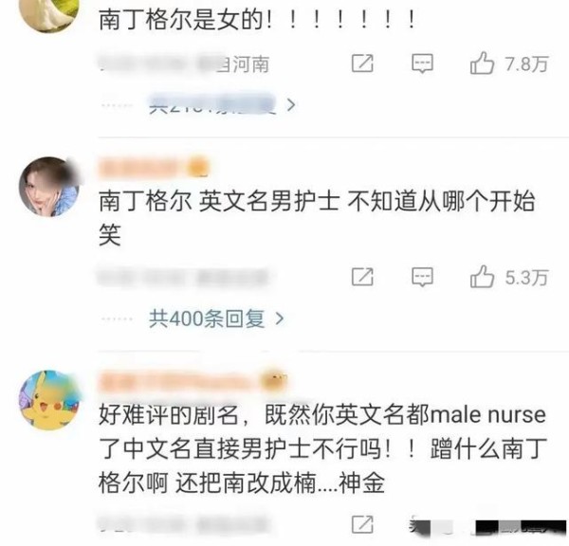Image resolution: width=569 pixels, height=546 pixels.
Task: Like the comment with 5.3万 likes
Action: click(482, 277)
